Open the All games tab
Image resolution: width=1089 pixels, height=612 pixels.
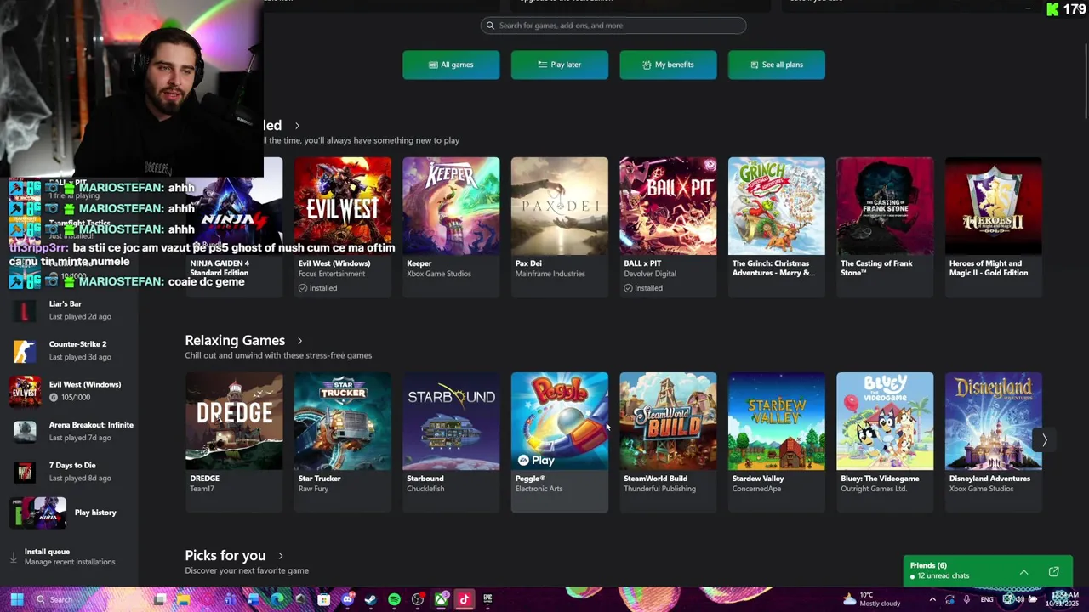[x=451, y=65]
